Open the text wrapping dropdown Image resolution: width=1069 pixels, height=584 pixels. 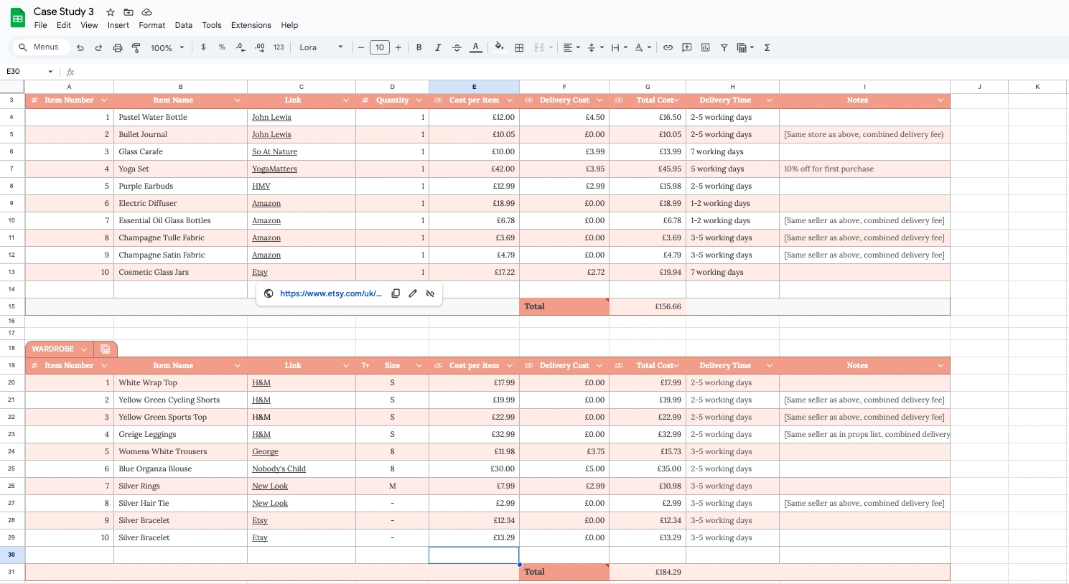(x=620, y=47)
